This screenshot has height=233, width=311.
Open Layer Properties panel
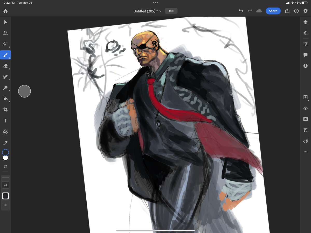coord(306,44)
